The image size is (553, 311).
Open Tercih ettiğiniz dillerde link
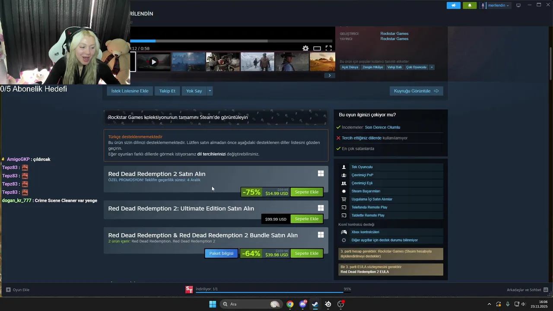pyautogui.click(x=362, y=138)
